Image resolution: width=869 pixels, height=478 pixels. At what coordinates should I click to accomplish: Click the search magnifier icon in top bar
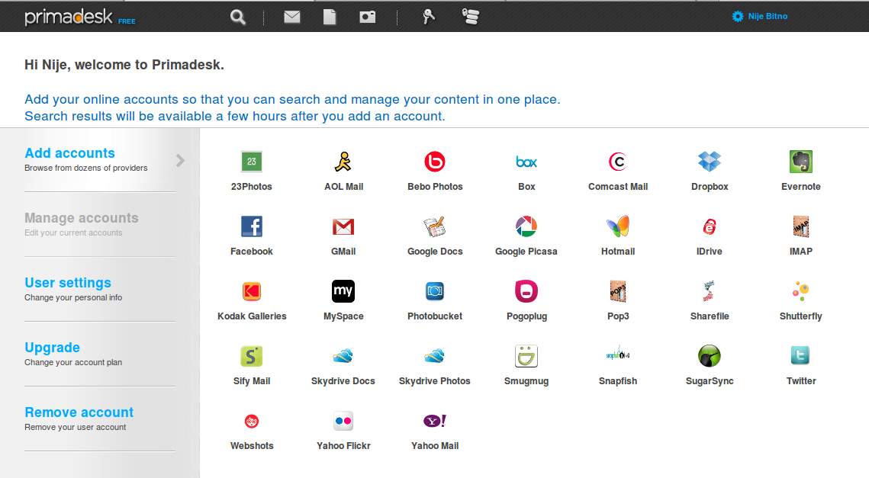pyautogui.click(x=238, y=17)
